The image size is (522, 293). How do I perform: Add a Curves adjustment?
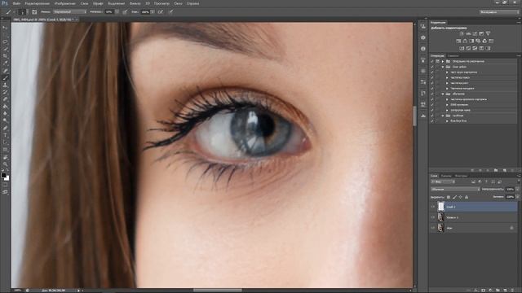pos(475,33)
